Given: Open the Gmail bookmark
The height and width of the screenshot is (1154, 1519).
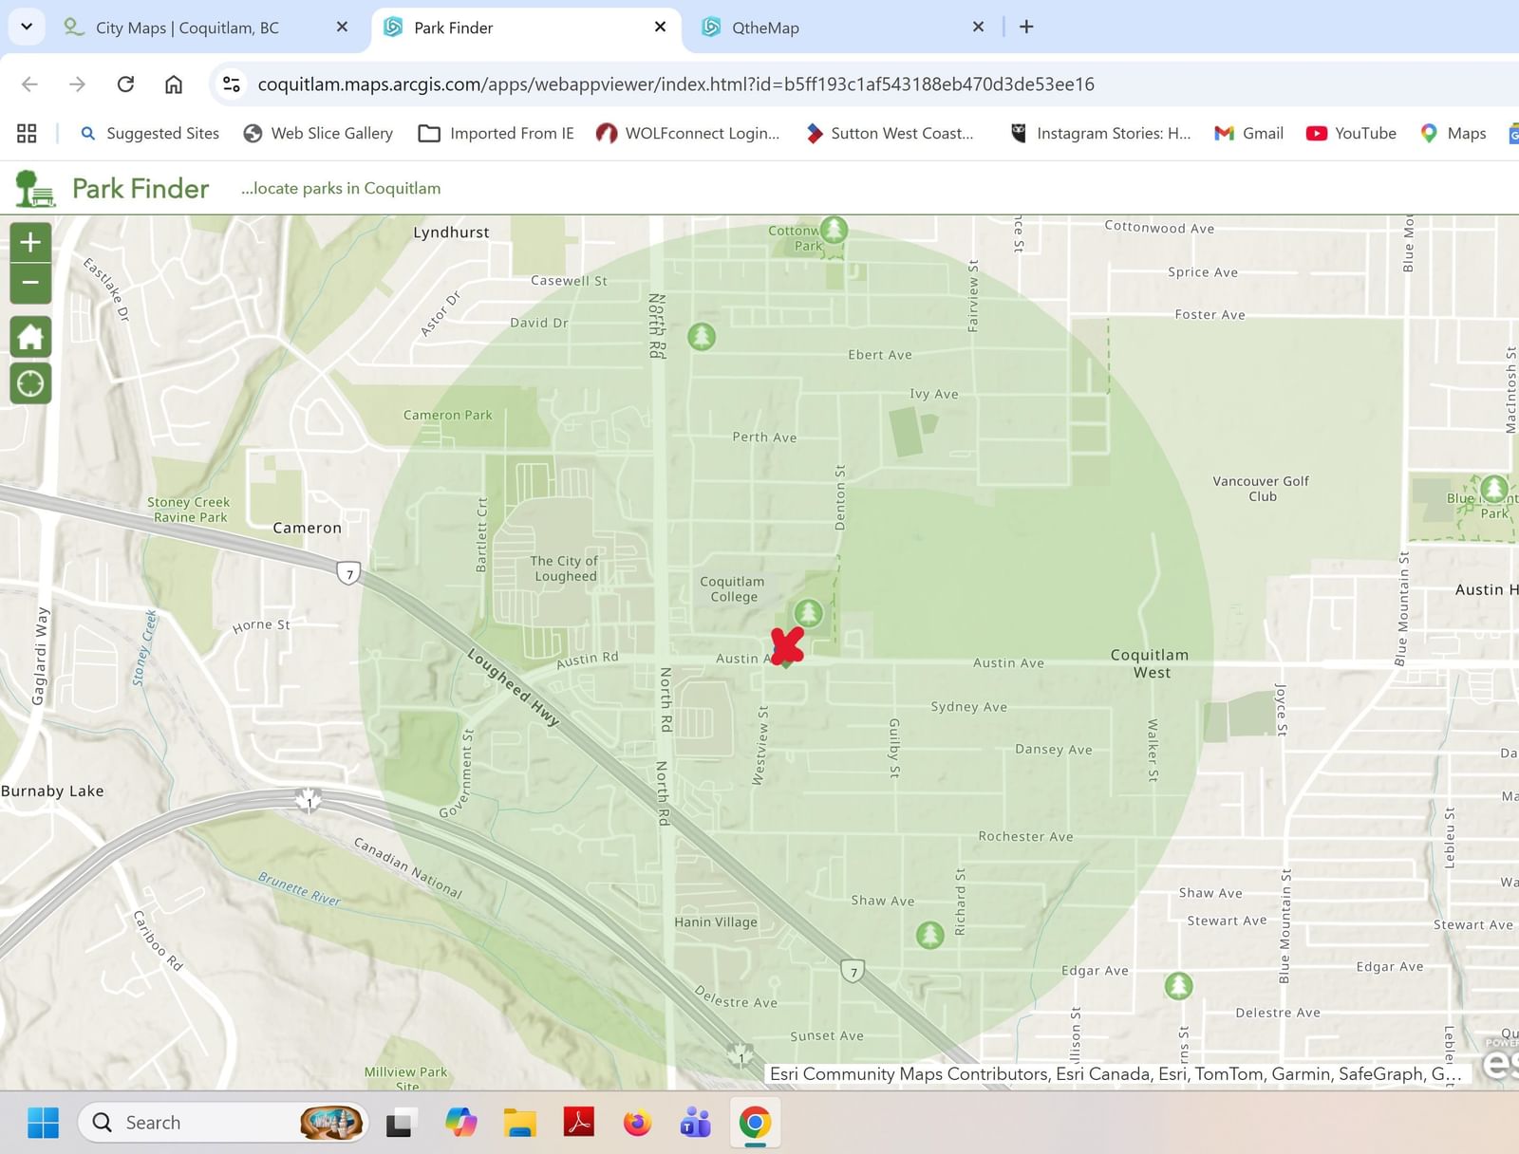Looking at the screenshot, I should [1248, 134].
